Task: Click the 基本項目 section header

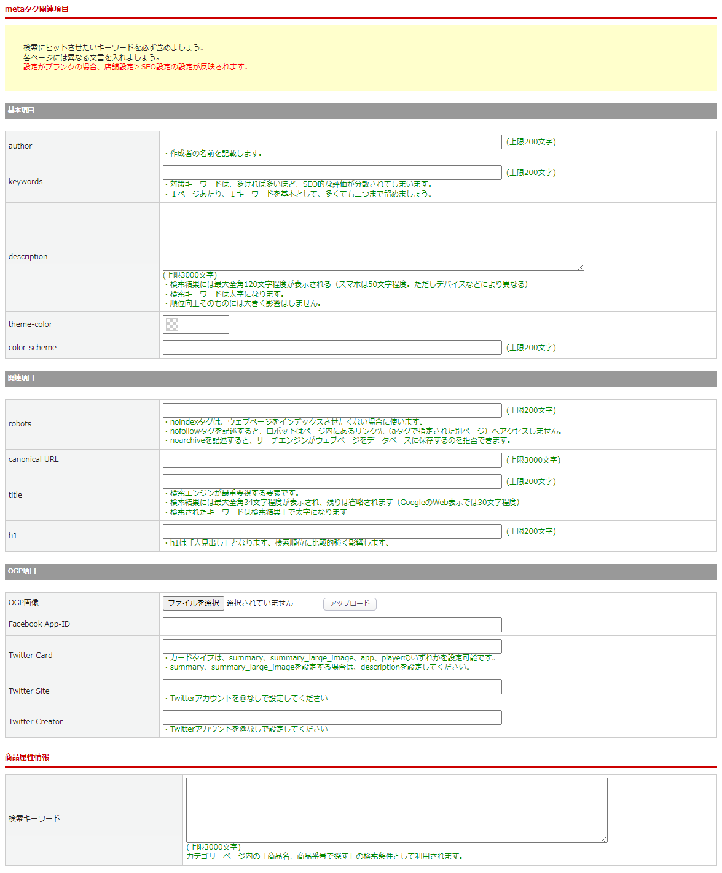Action: click(361, 111)
